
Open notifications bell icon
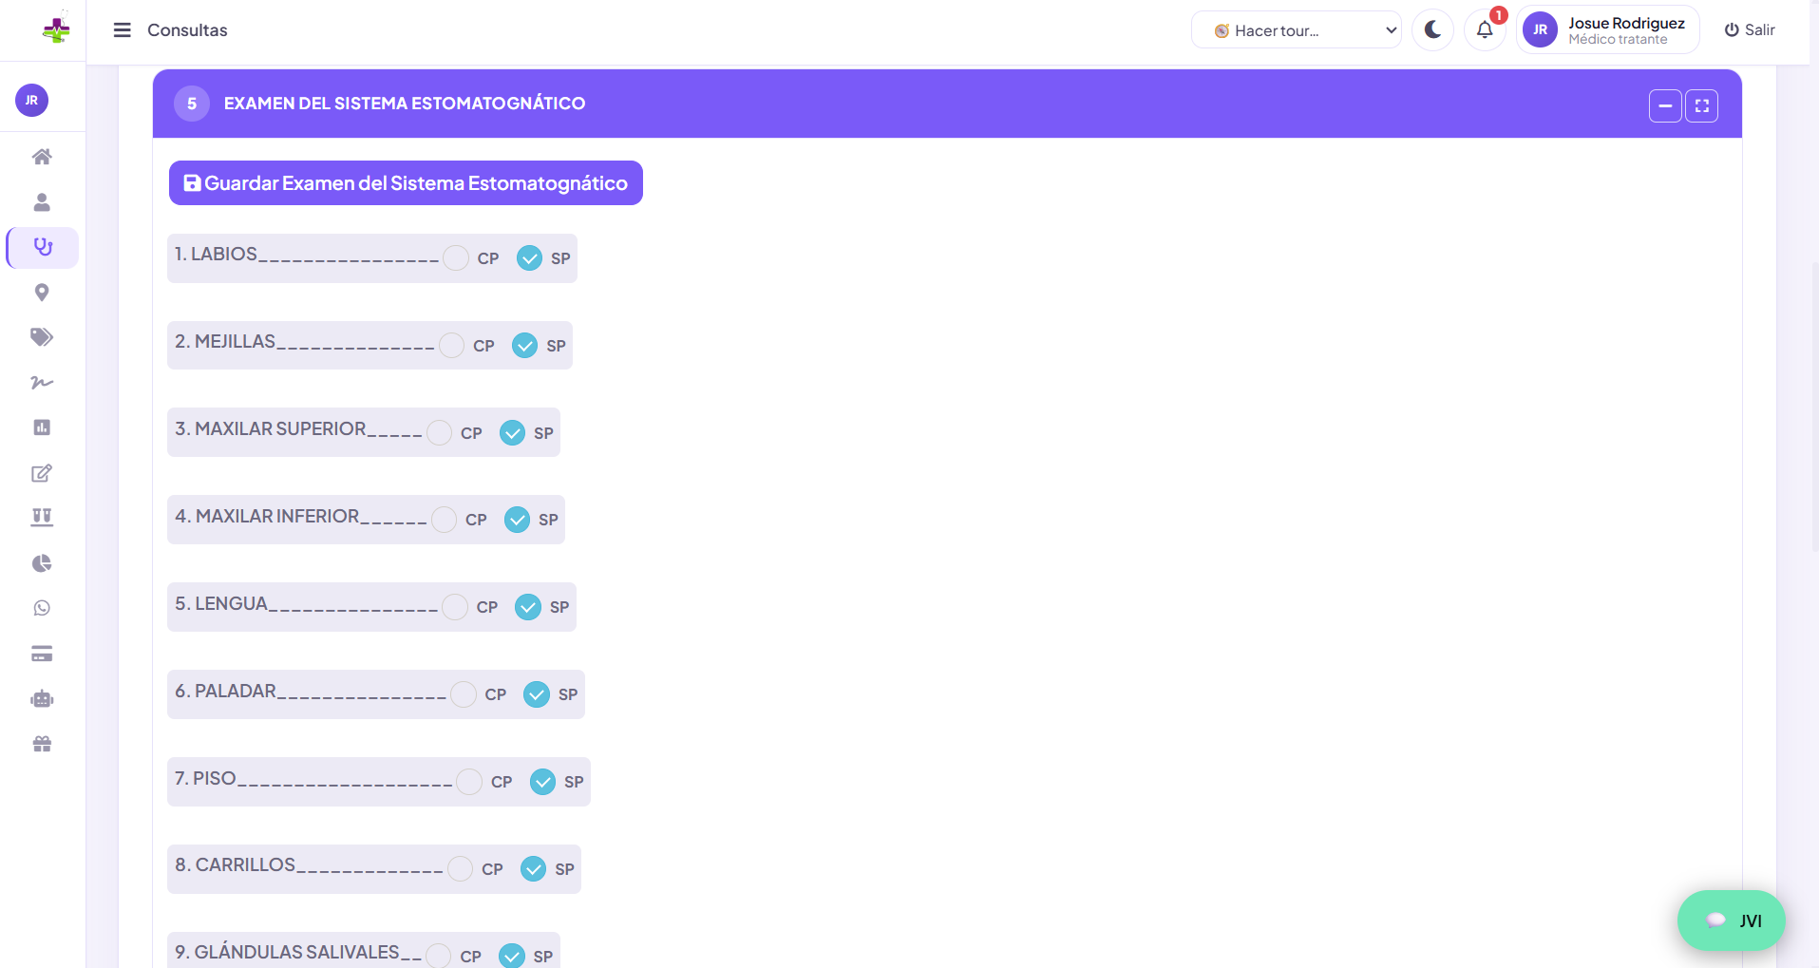click(x=1485, y=30)
